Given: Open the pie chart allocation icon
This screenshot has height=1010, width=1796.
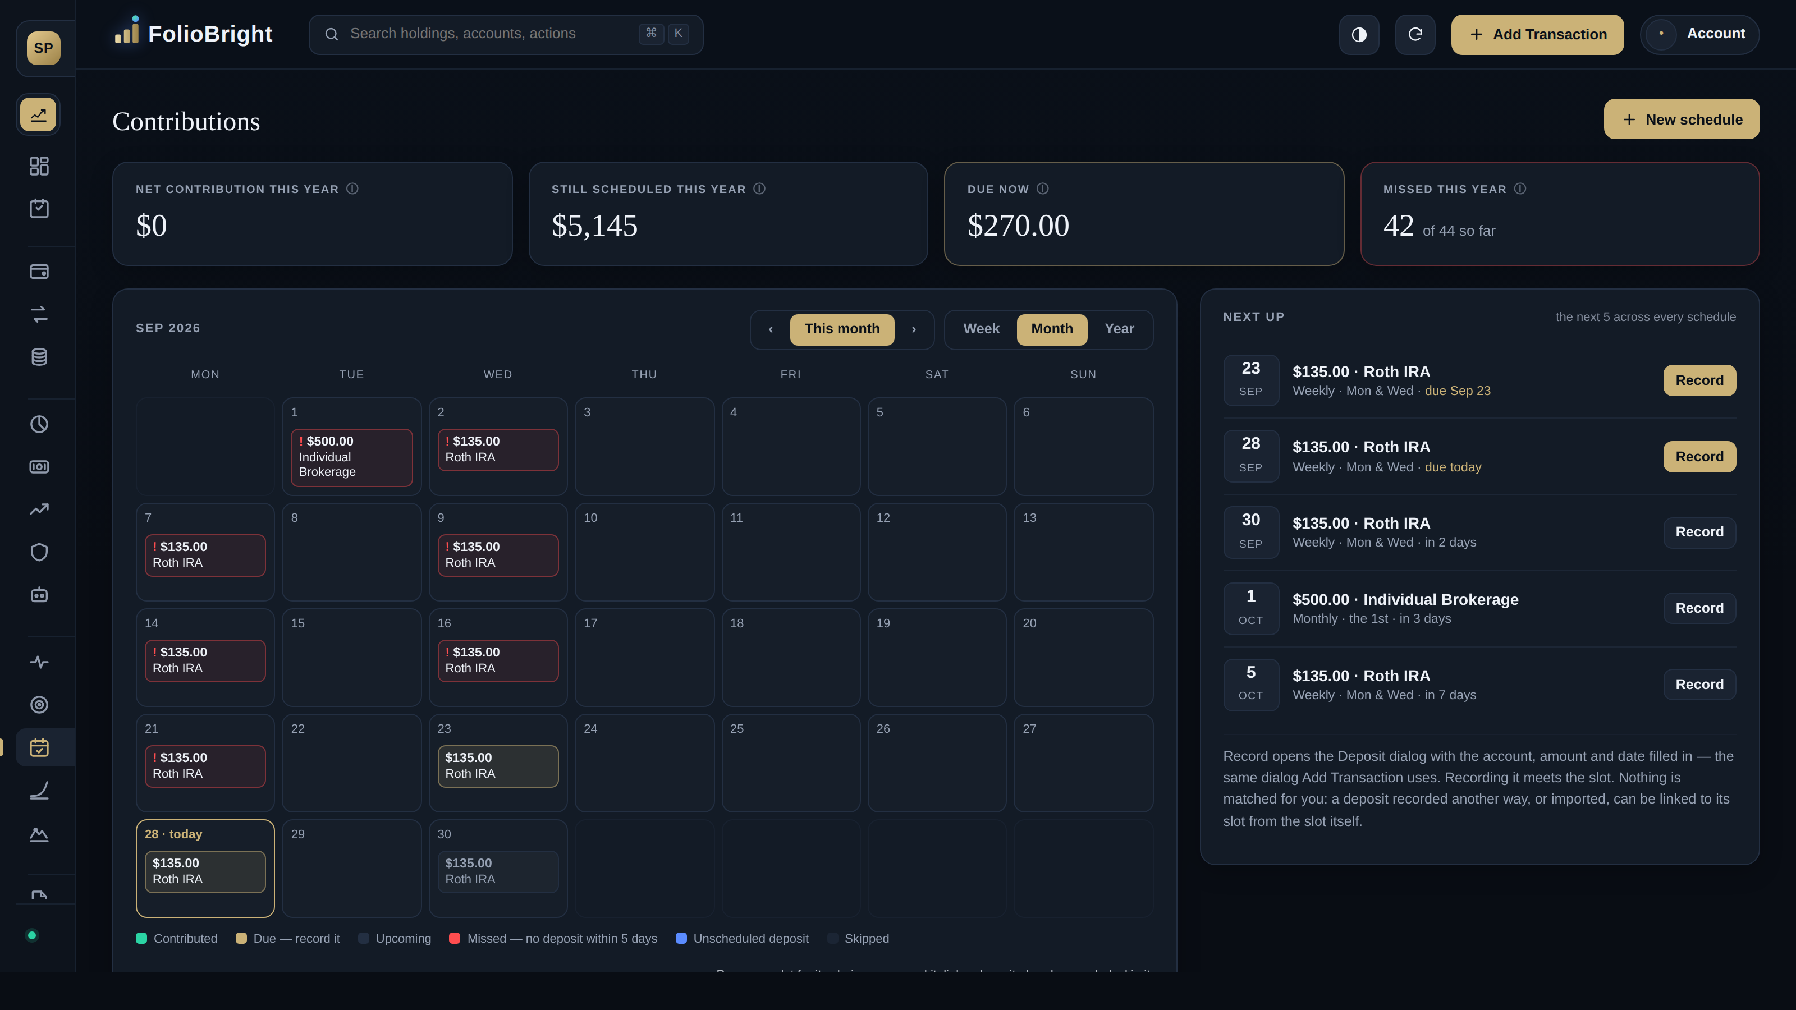Looking at the screenshot, I should click(x=39, y=424).
